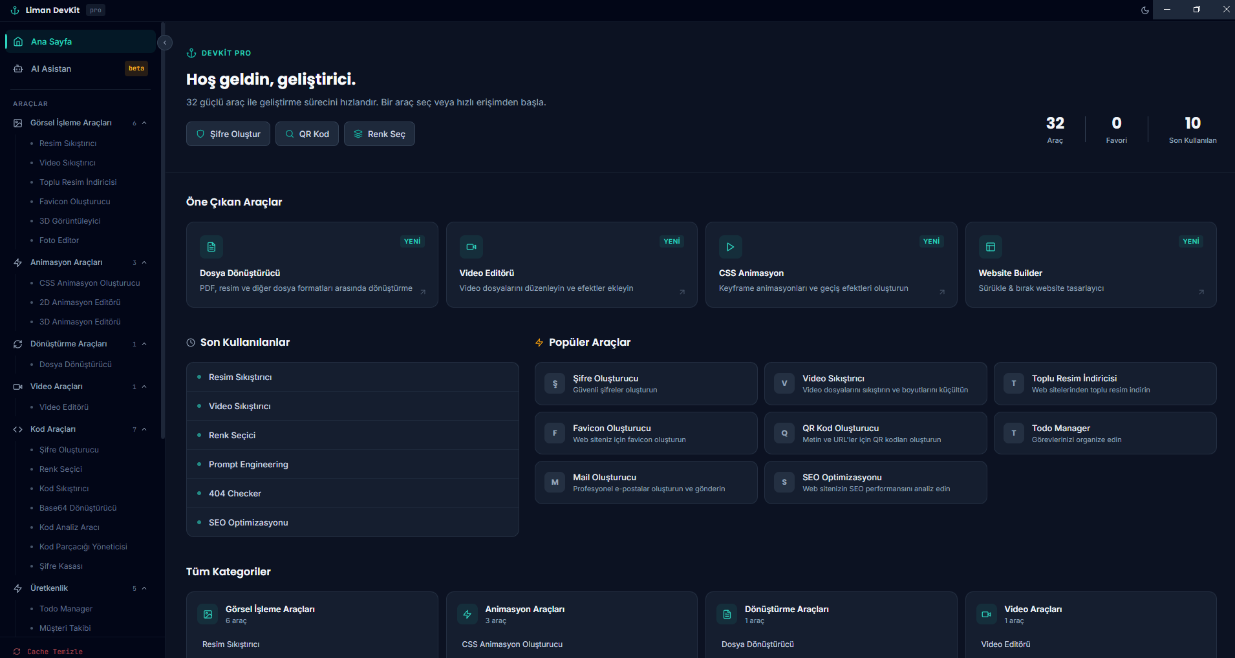Open the AI Asistan beta page

pyautogui.click(x=52, y=69)
